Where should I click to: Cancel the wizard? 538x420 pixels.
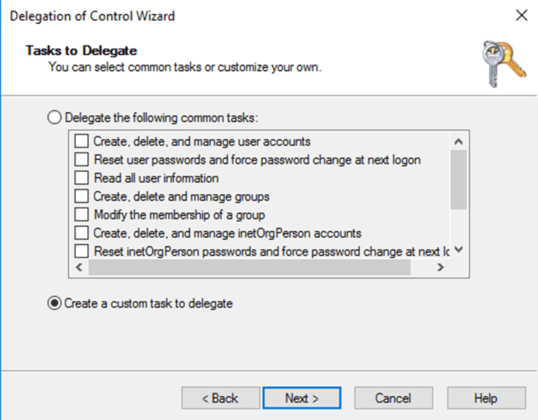click(x=393, y=398)
